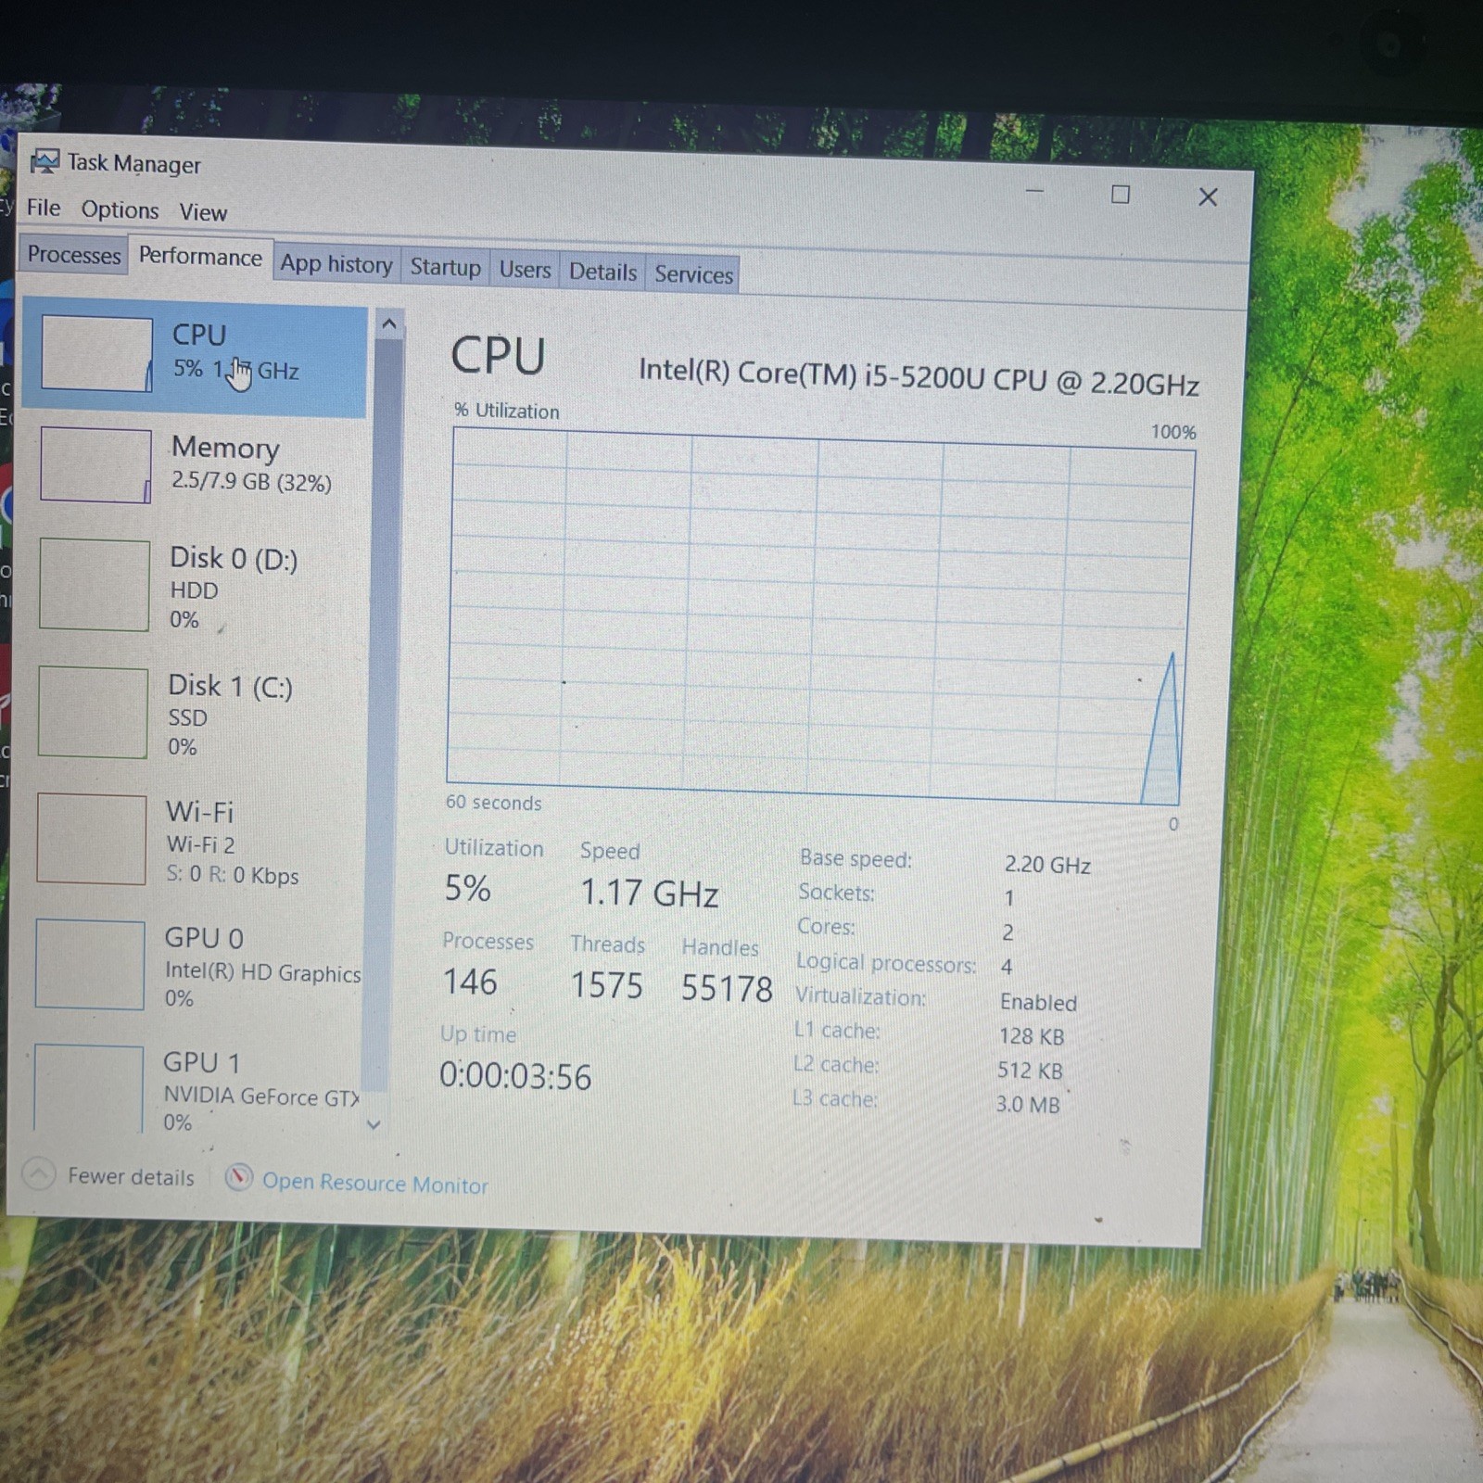This screenshot has width=1483, height=1483.
Task: Click the Memory mini graph thumbnail
Action: (95, 465)
